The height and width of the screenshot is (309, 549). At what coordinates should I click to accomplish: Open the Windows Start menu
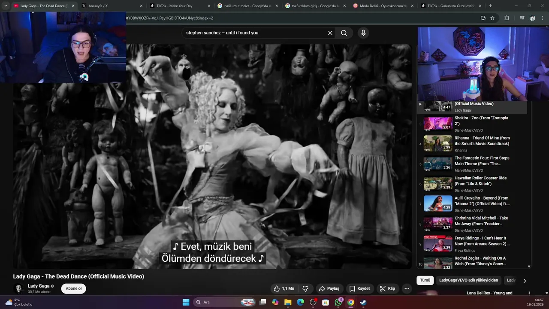pyautogui.click(x=186, y=302)
